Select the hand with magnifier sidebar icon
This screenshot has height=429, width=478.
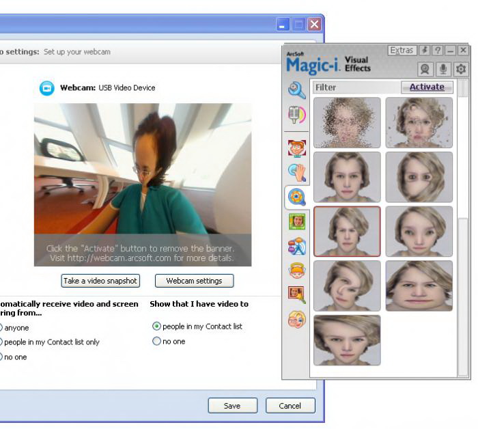coord(296,173)
